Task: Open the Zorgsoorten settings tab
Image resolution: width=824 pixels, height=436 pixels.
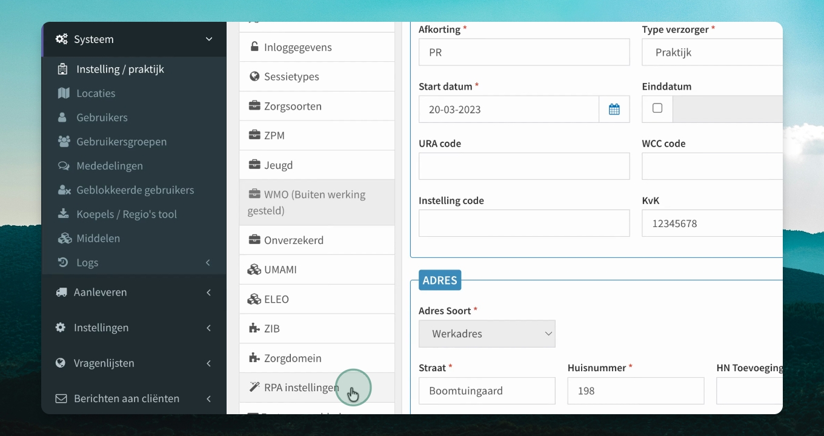Action: pos(317,107)
